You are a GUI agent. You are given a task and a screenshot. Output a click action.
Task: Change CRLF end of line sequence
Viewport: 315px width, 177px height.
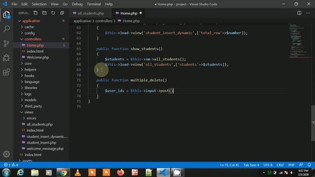(280, 165)
